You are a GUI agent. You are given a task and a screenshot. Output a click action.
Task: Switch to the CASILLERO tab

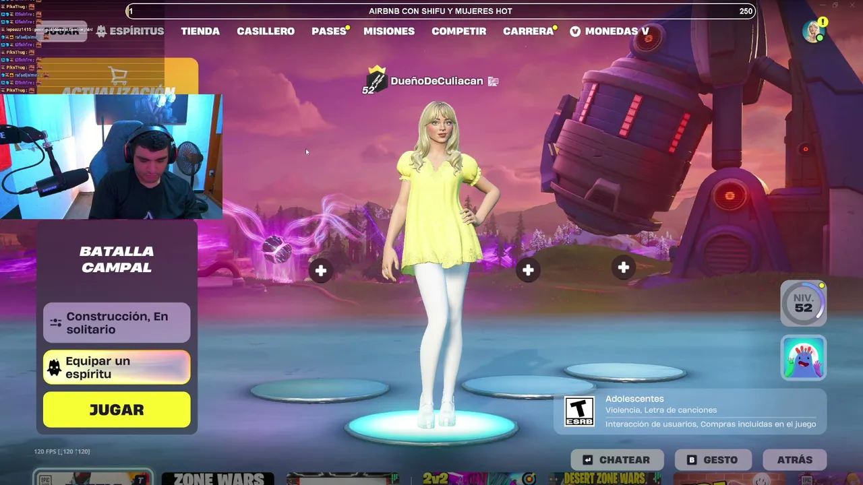[x=266, y=31]
